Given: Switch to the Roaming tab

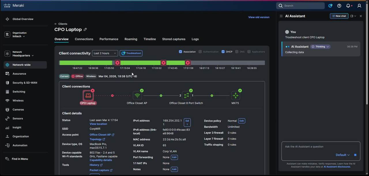Looking at the screenshot, I should (131, 39).
